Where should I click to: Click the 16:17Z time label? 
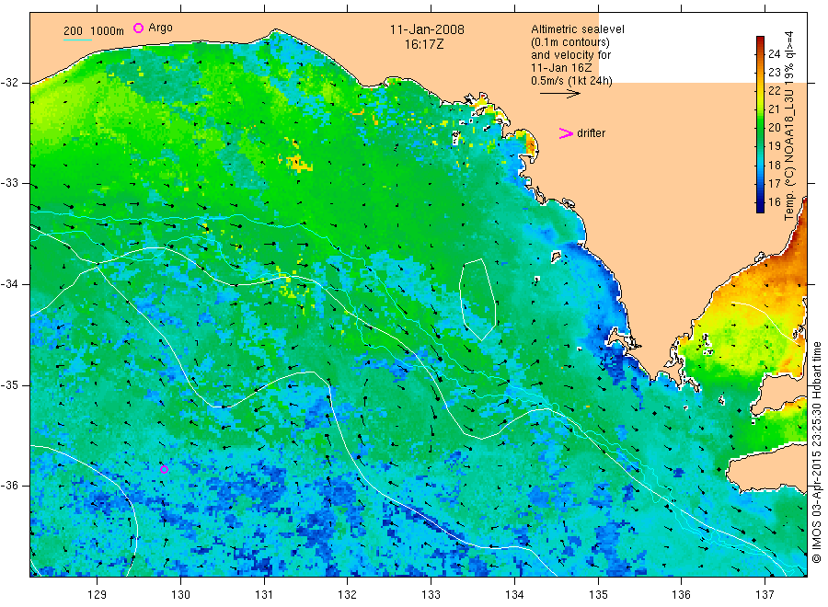point(424,44)
